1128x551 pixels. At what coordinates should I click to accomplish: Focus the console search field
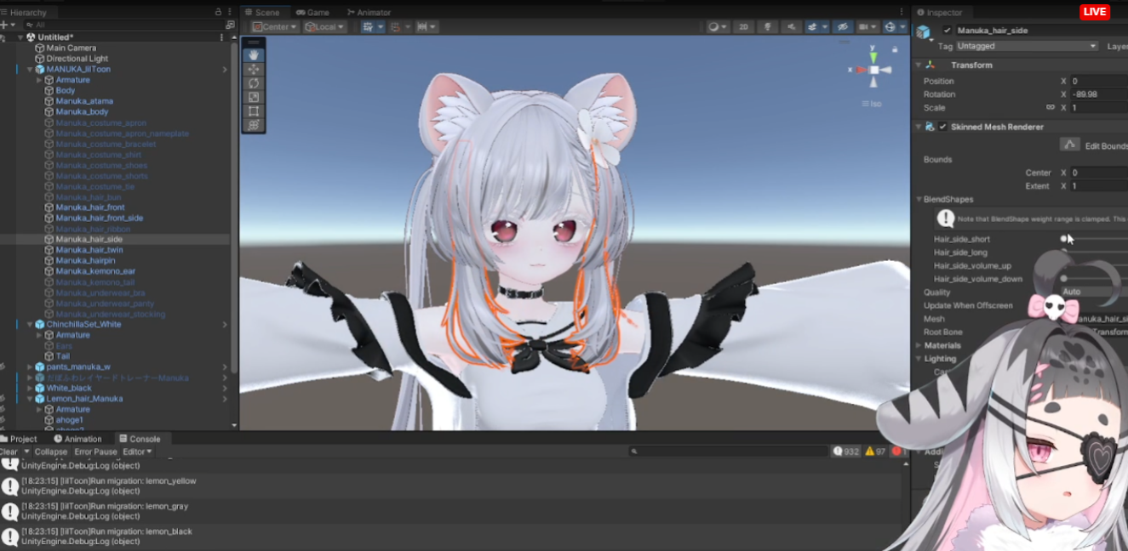(729, 452)
